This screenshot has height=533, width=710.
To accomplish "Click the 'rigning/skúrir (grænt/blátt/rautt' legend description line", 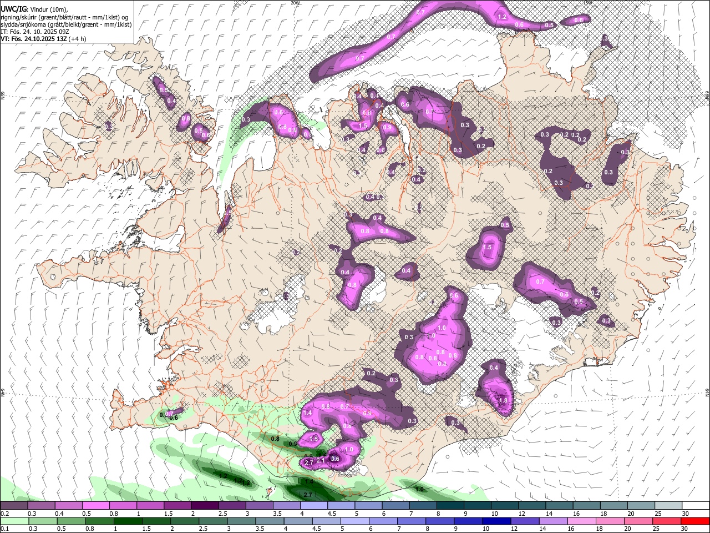I will coord(65,17).
